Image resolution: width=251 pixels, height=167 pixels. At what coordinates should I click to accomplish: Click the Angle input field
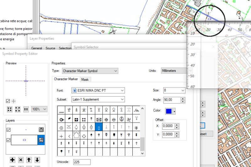click(x=172, y=100)
